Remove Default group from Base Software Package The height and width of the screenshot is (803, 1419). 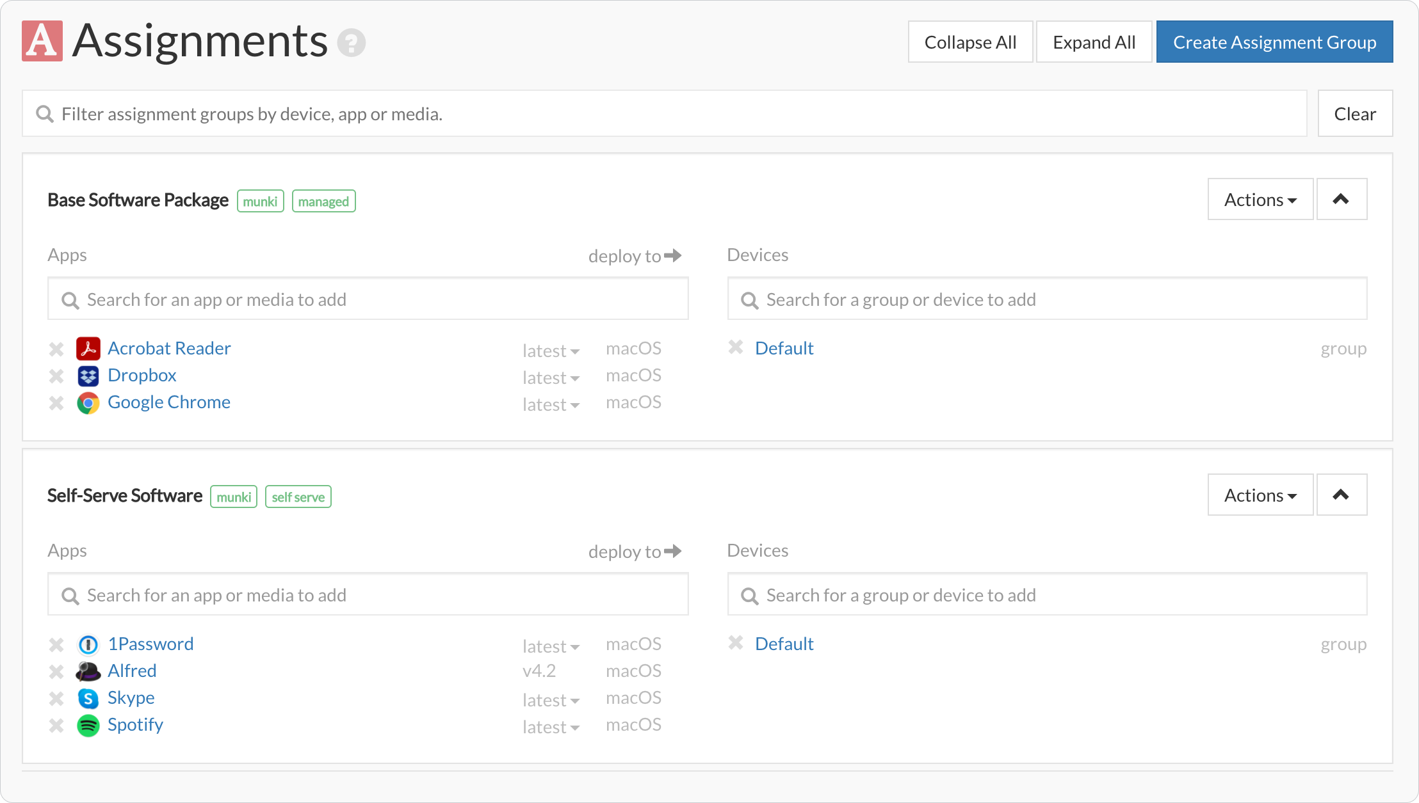tap(736, 347)
